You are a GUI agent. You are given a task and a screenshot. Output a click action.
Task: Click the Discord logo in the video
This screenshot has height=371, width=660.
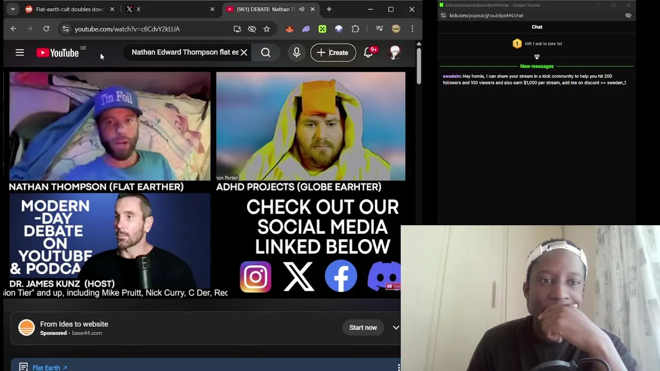tap(384, 277)
